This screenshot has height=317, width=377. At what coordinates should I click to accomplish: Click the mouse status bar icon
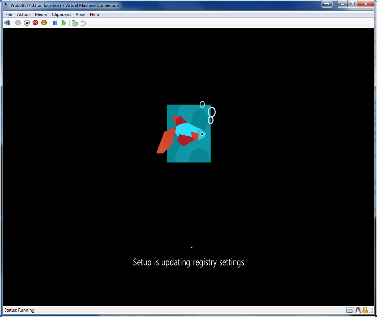(x=358, y=310)
